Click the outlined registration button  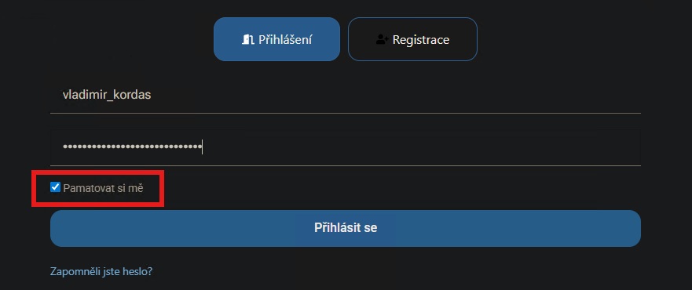(412, 39)
